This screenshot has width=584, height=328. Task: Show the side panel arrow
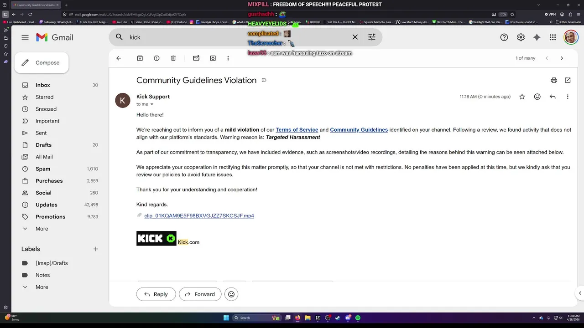coord(580,293)
